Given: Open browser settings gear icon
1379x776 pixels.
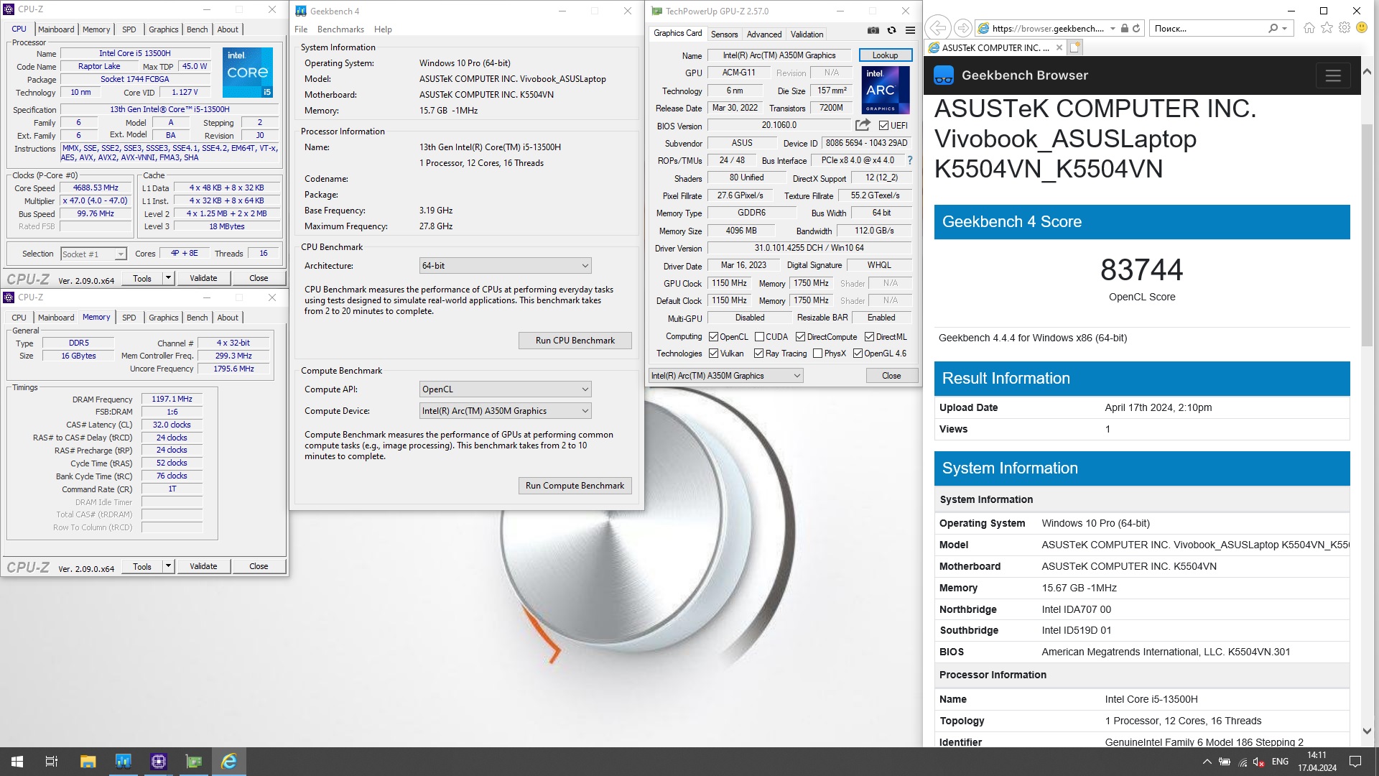Looking at the screenshot, I should coord(1344,28).
